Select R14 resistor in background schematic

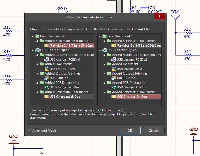pos(8,80)
